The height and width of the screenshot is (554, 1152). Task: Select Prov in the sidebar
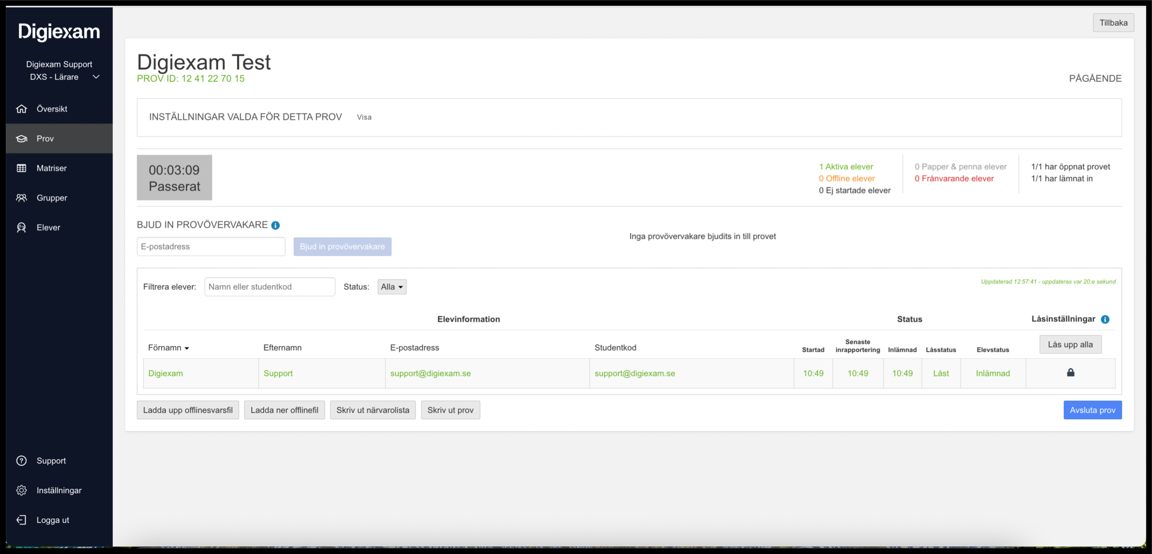point(59,138)
